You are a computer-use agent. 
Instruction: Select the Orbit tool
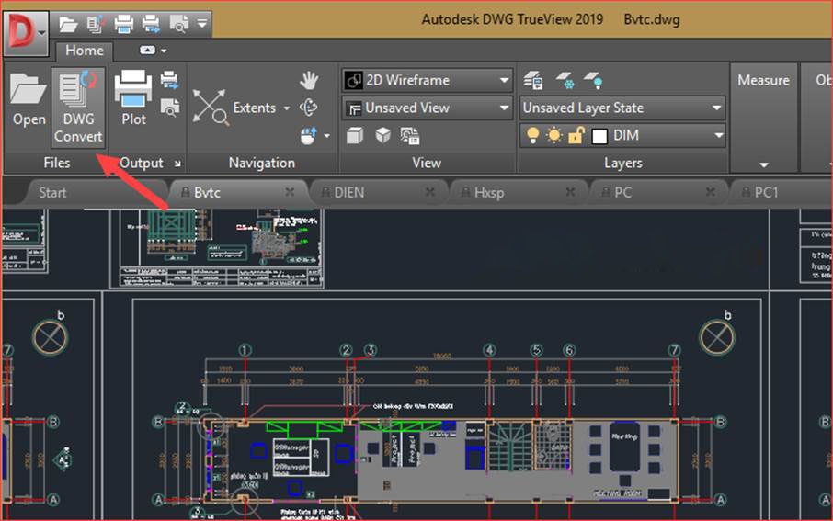(x=309, y=108)
